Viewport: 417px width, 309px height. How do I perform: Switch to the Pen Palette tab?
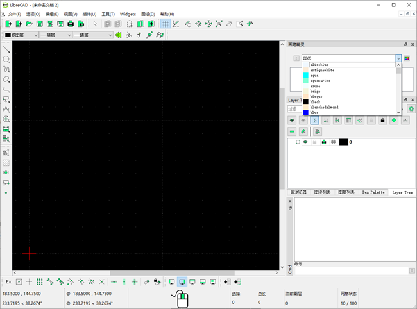(373, 192)
